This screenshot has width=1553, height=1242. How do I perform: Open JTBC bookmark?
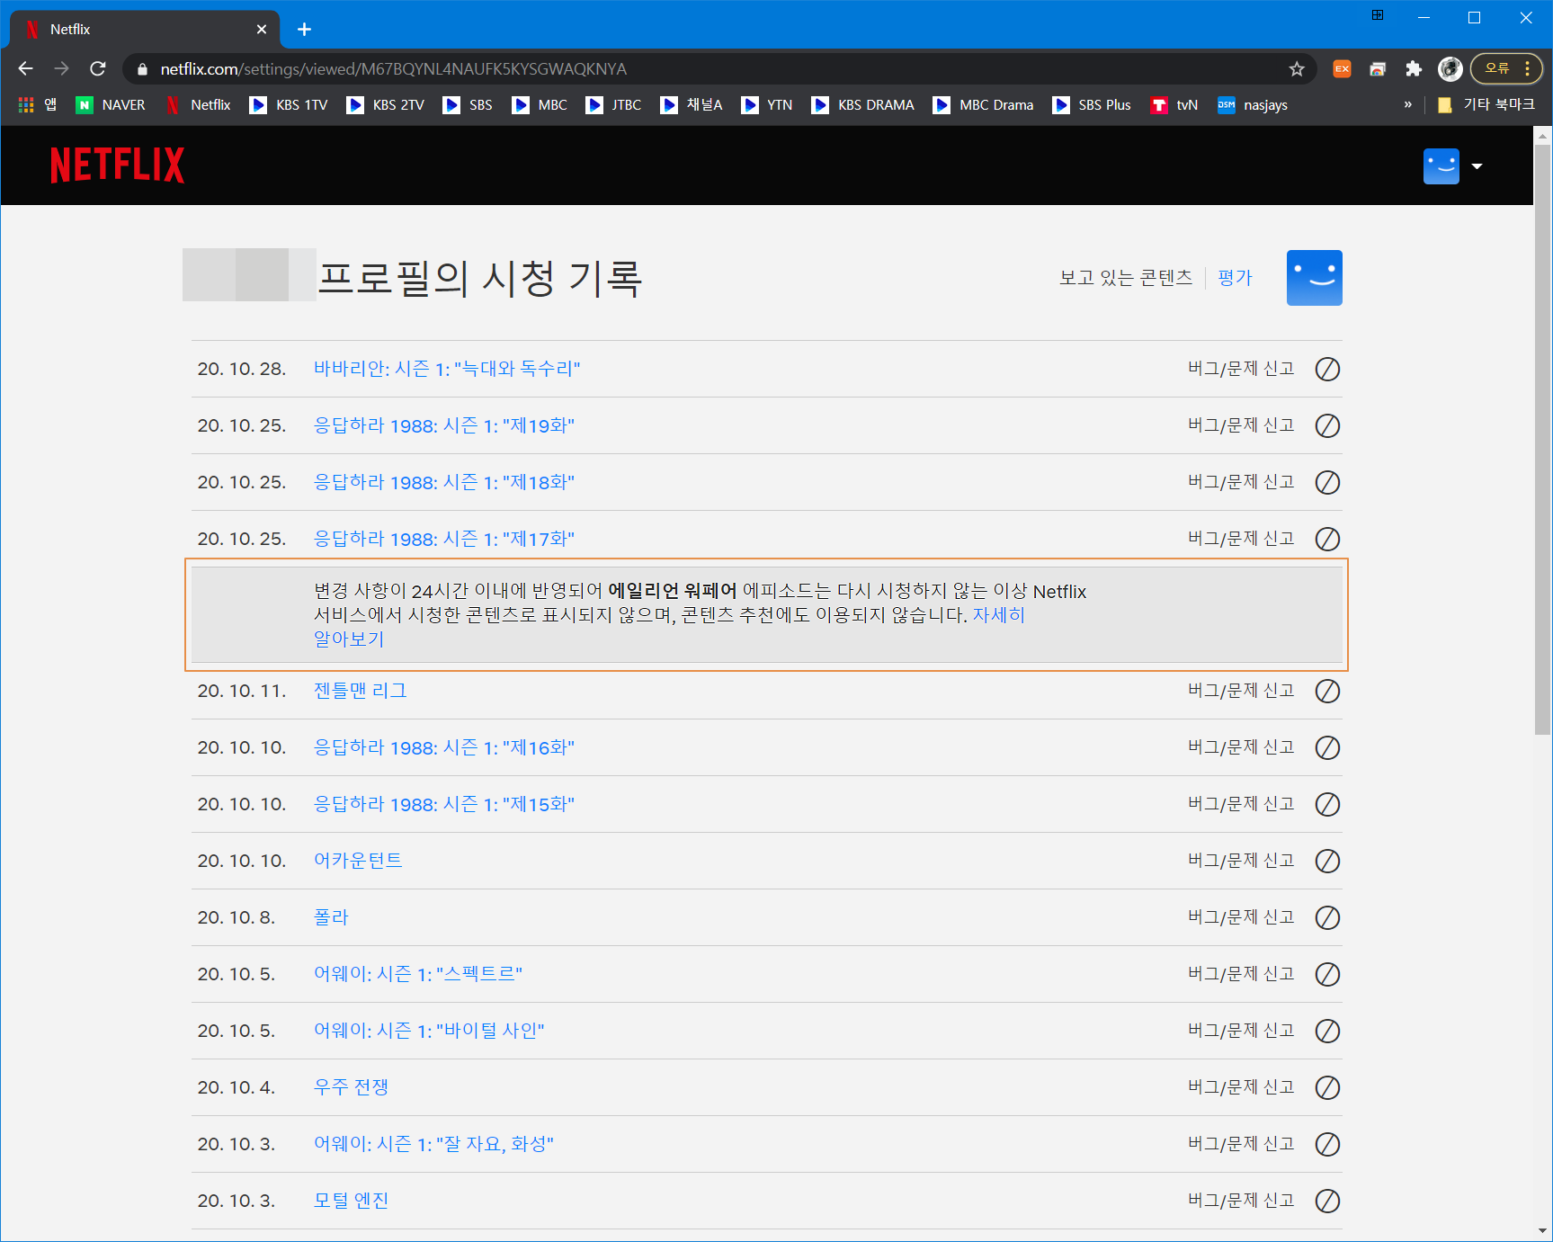tap(613, 105)
